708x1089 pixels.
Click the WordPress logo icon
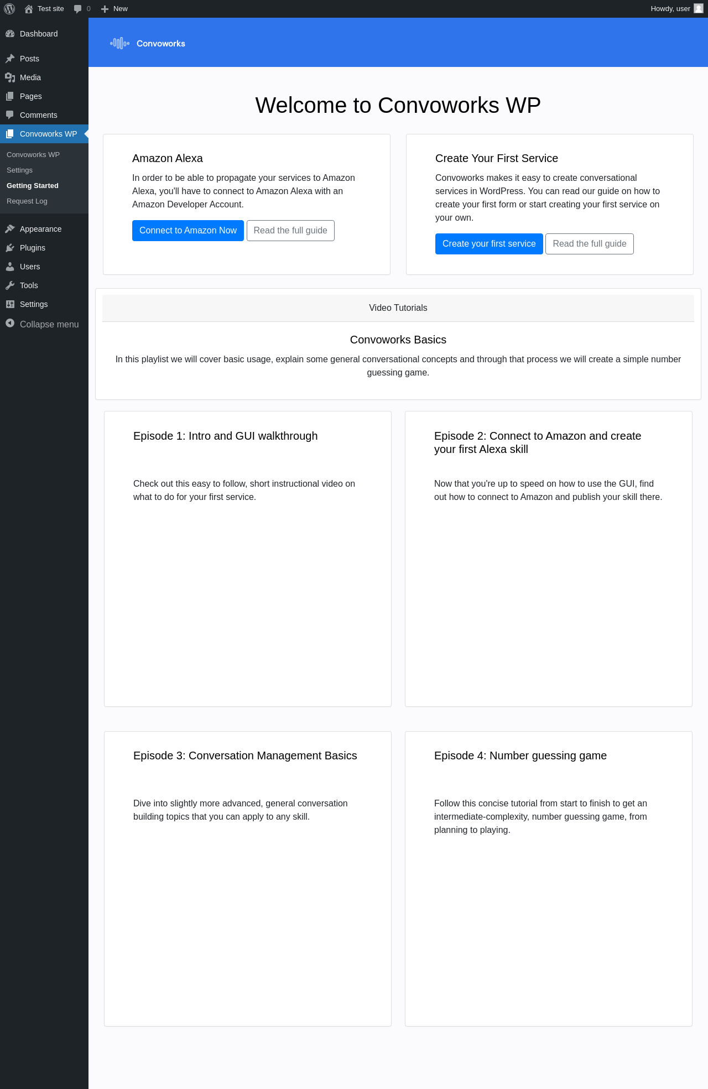pos(9,9)
